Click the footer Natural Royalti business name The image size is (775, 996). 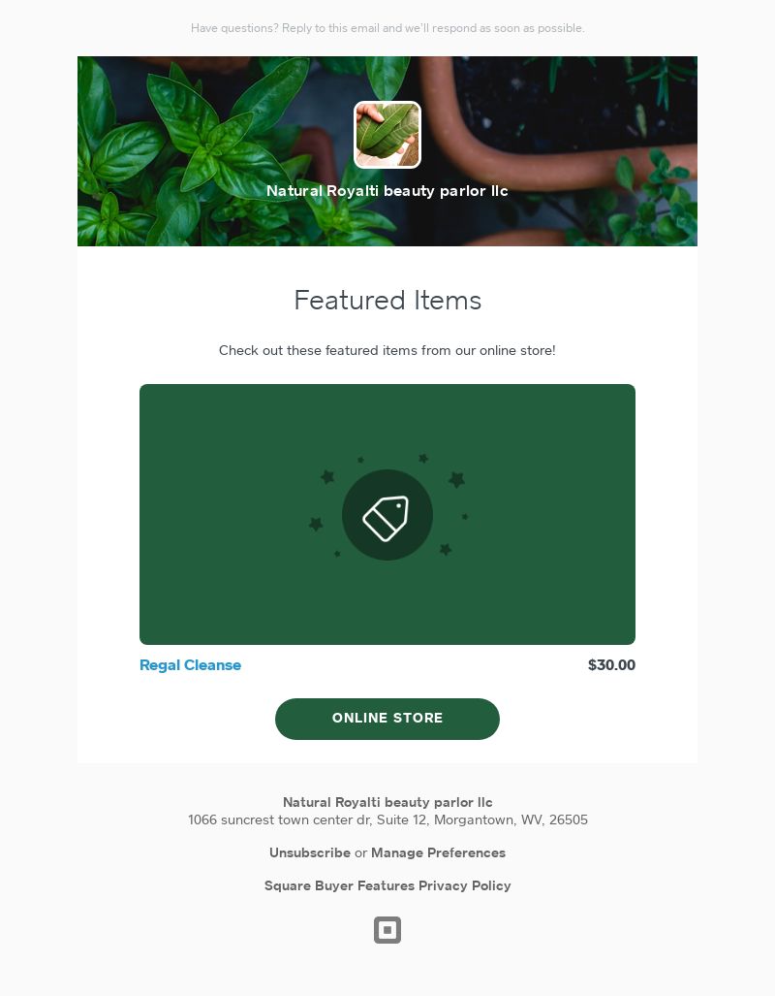(x=387, y=802)
